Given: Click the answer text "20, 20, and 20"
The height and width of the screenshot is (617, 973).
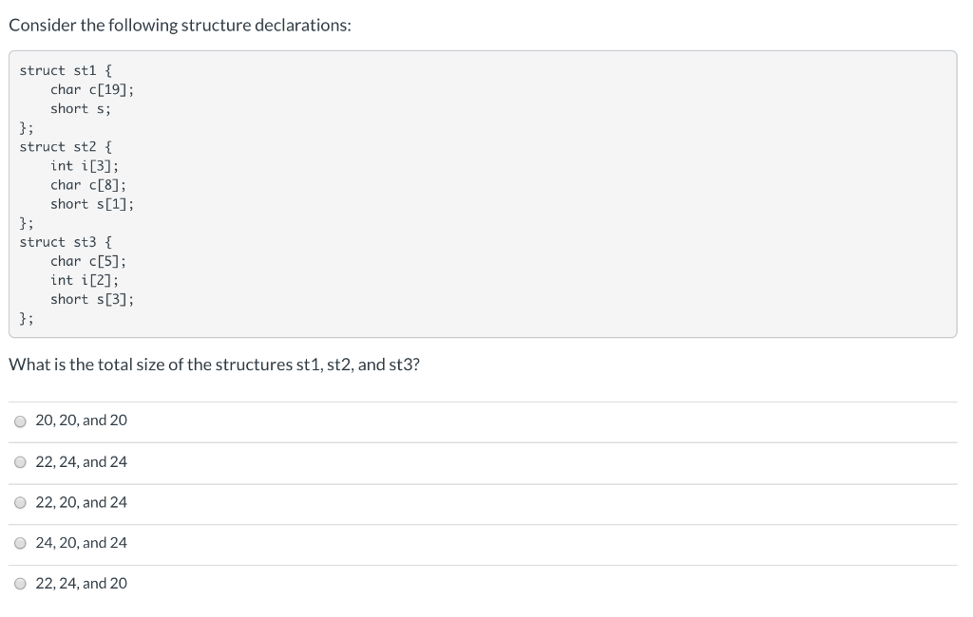Looking at the screenshot, I should (82, 421).
